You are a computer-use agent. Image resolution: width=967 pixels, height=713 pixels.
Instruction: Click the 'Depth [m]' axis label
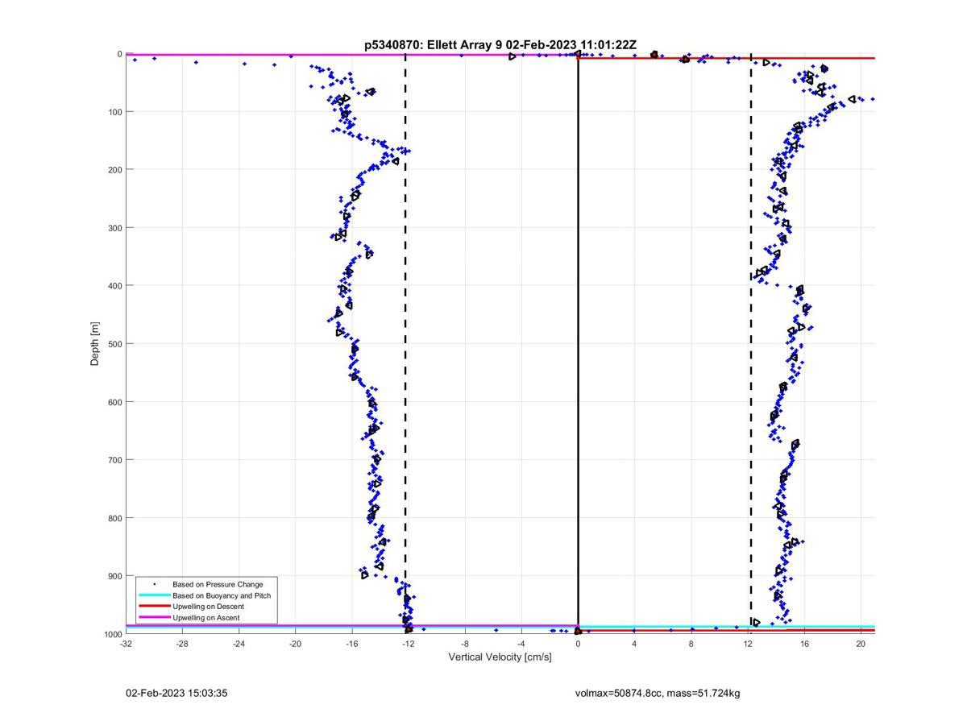95,344
